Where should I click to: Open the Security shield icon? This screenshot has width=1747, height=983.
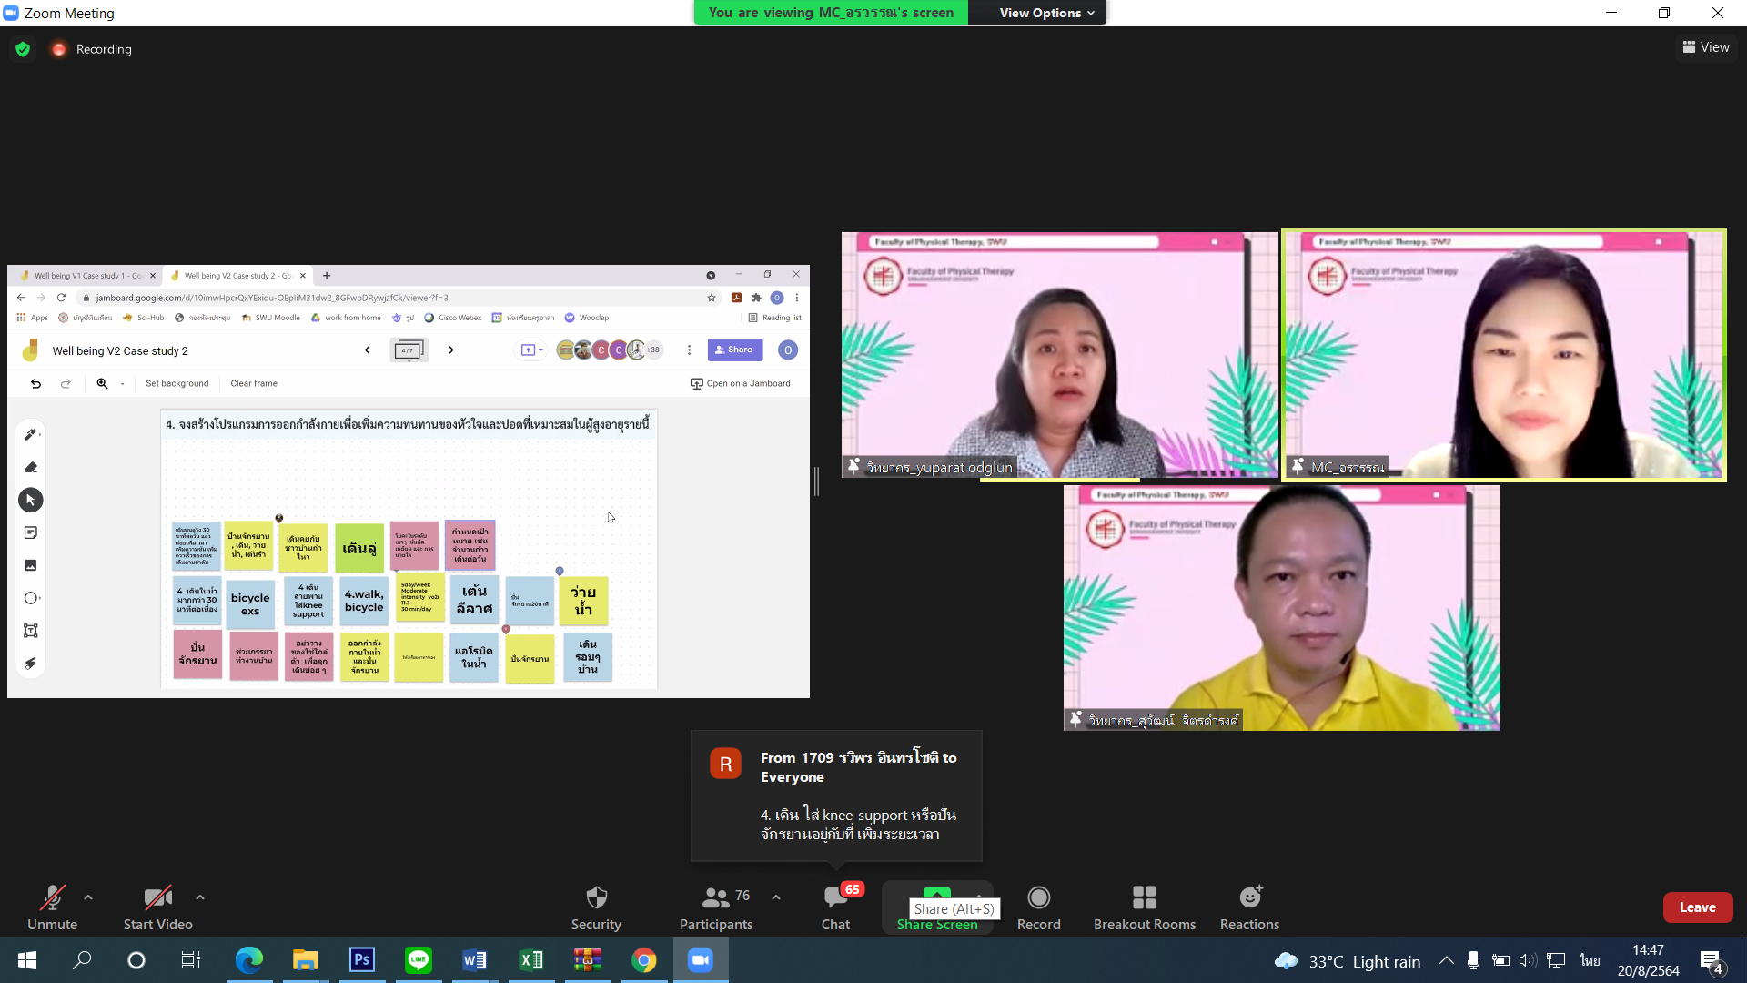pyautogui.click(x=596, y=898)
